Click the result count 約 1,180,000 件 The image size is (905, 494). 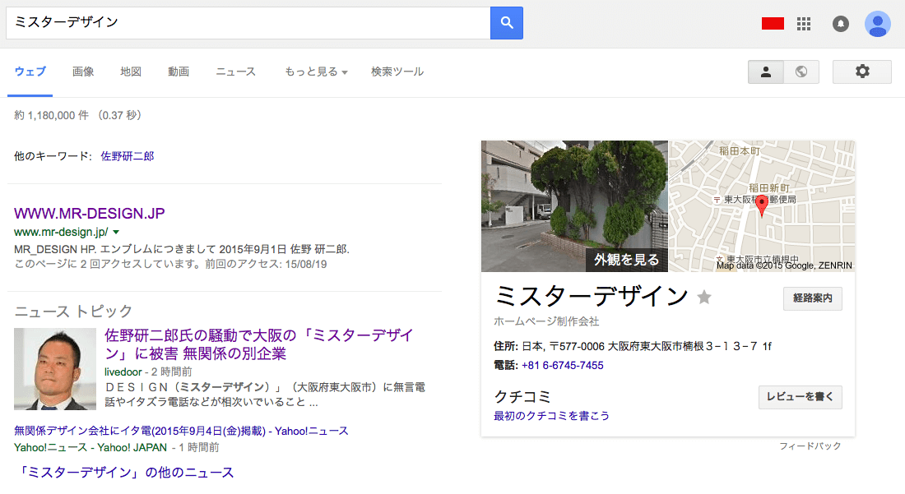pyautogui.click(x=51, y=115)
